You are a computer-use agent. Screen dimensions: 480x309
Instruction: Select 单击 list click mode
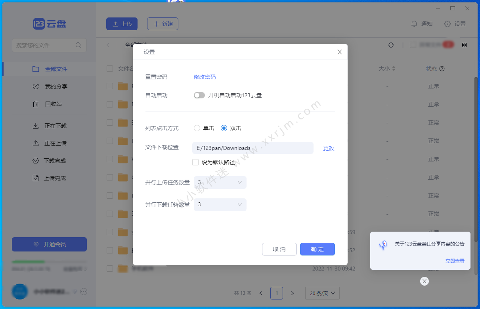click(x=197, y=128)
